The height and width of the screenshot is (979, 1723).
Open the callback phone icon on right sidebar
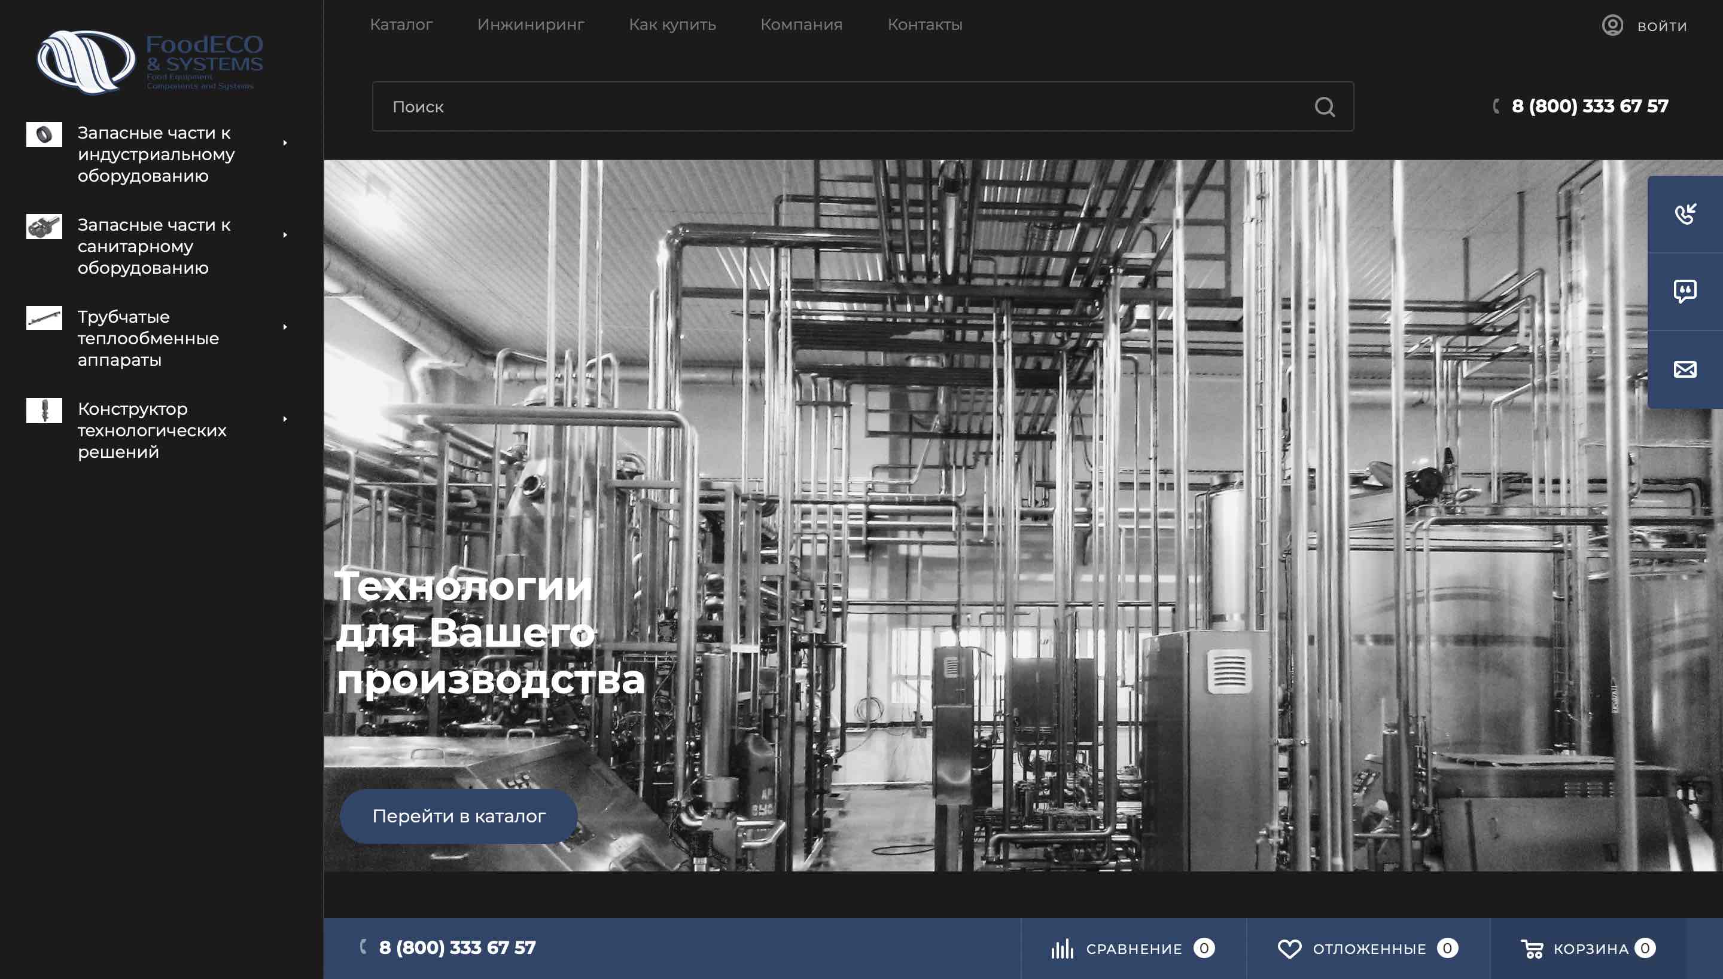click(1685, 214)
